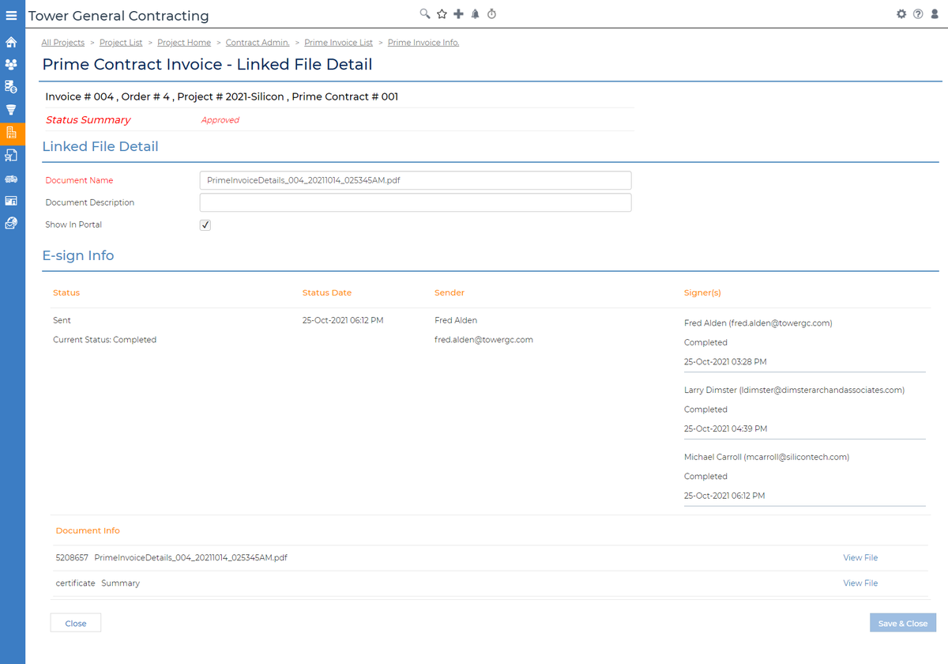Image resolution: width=948 pixels, height=664 pixels.
Task: Open the truck sidebar icon
Action: (x=11, y=179)
